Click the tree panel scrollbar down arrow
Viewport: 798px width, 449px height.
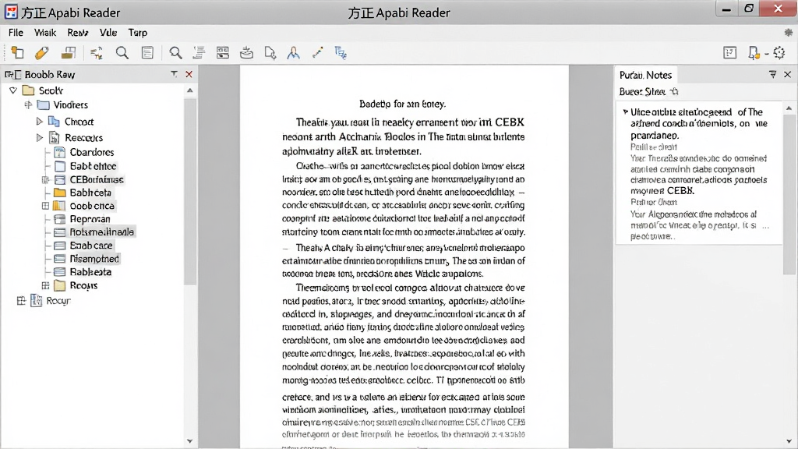[190, 441]
